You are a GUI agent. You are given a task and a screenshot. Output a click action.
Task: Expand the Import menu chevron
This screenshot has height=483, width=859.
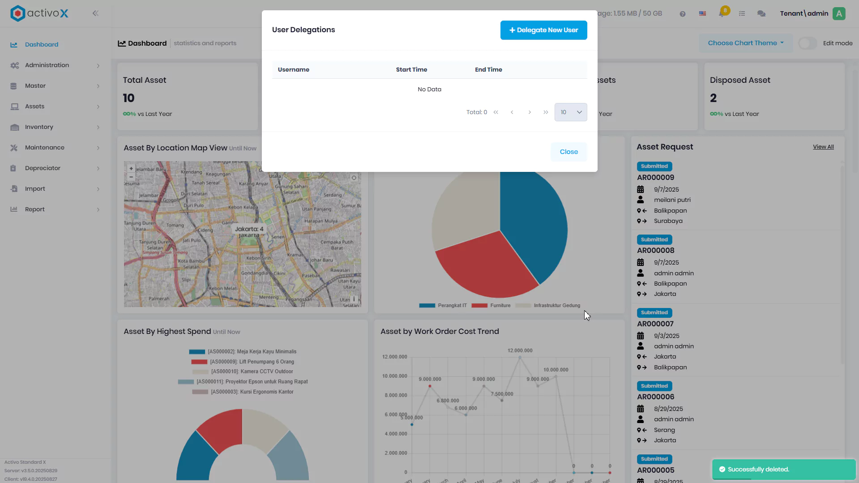point(98,189)
